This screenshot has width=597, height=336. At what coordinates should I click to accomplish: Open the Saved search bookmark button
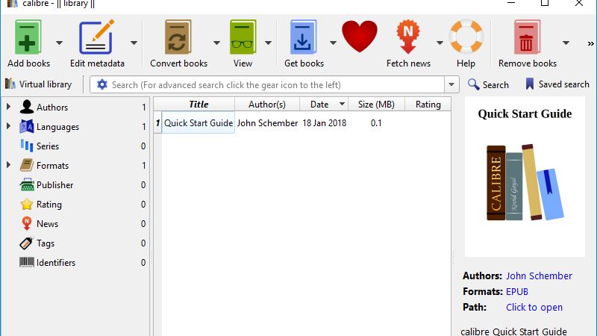pyautogui.click(x=557, y=84)
